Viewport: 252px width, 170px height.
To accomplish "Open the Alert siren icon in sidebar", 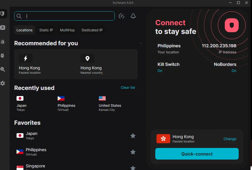I will point(3,42).
